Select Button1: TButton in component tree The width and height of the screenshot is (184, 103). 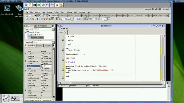pyautogui.click(x=37, y=37)
